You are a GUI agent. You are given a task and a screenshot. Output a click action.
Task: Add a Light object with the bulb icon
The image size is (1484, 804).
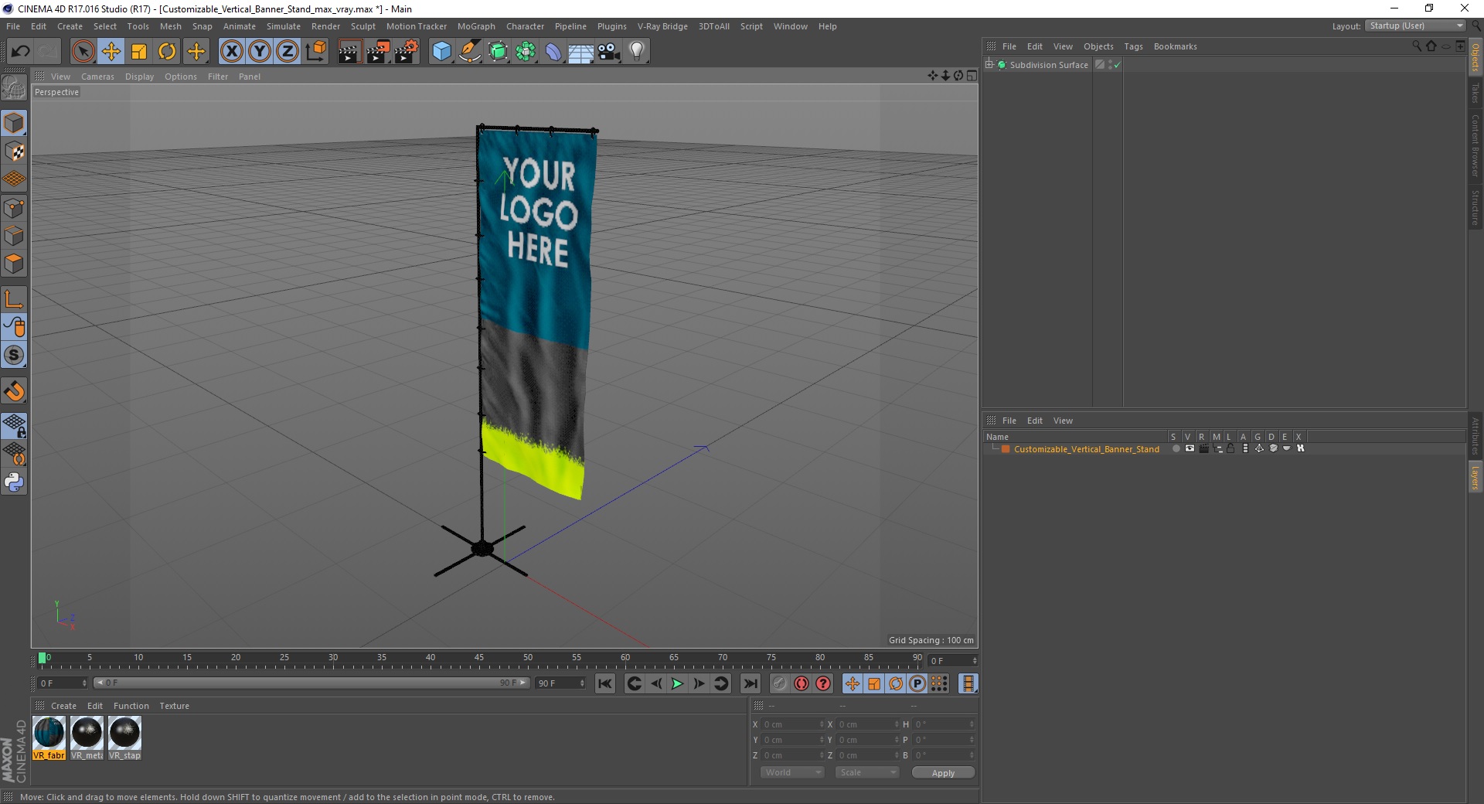point(637,52)
